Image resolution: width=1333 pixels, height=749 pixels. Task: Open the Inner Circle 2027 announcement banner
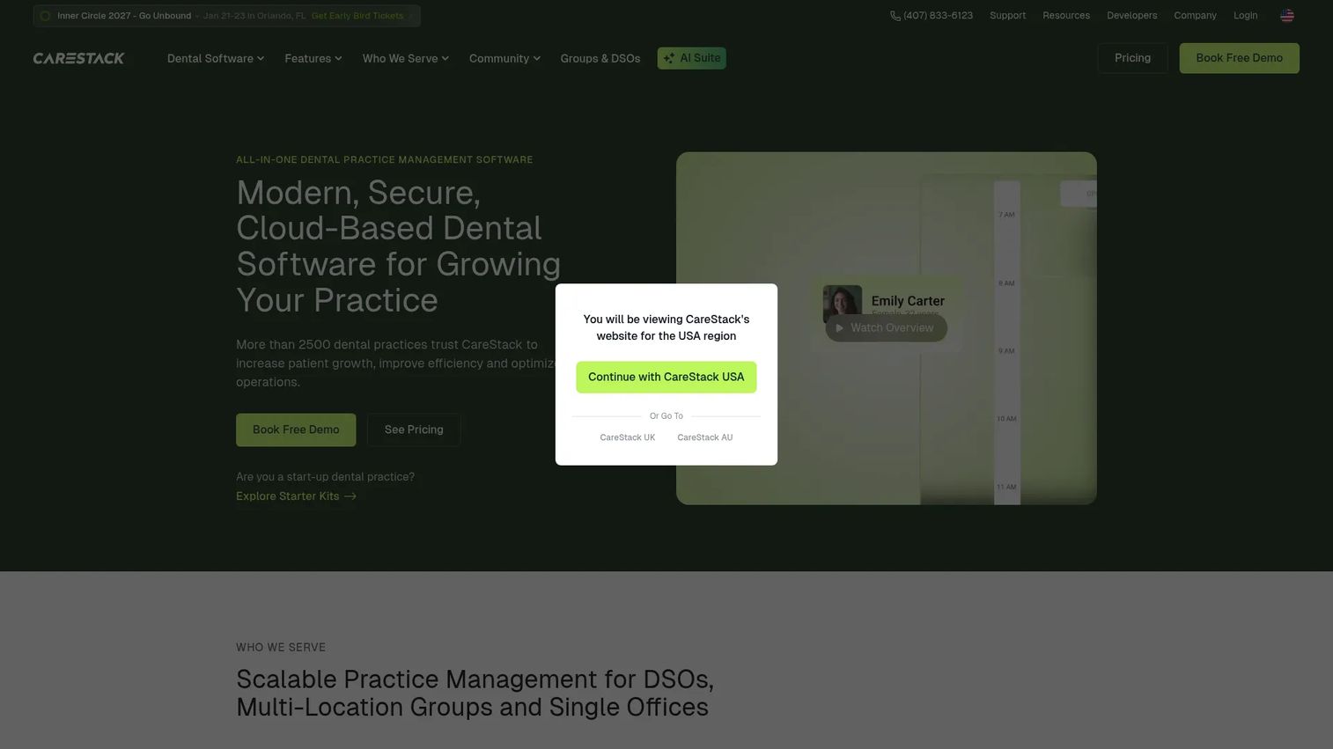(x=226, y=16)
